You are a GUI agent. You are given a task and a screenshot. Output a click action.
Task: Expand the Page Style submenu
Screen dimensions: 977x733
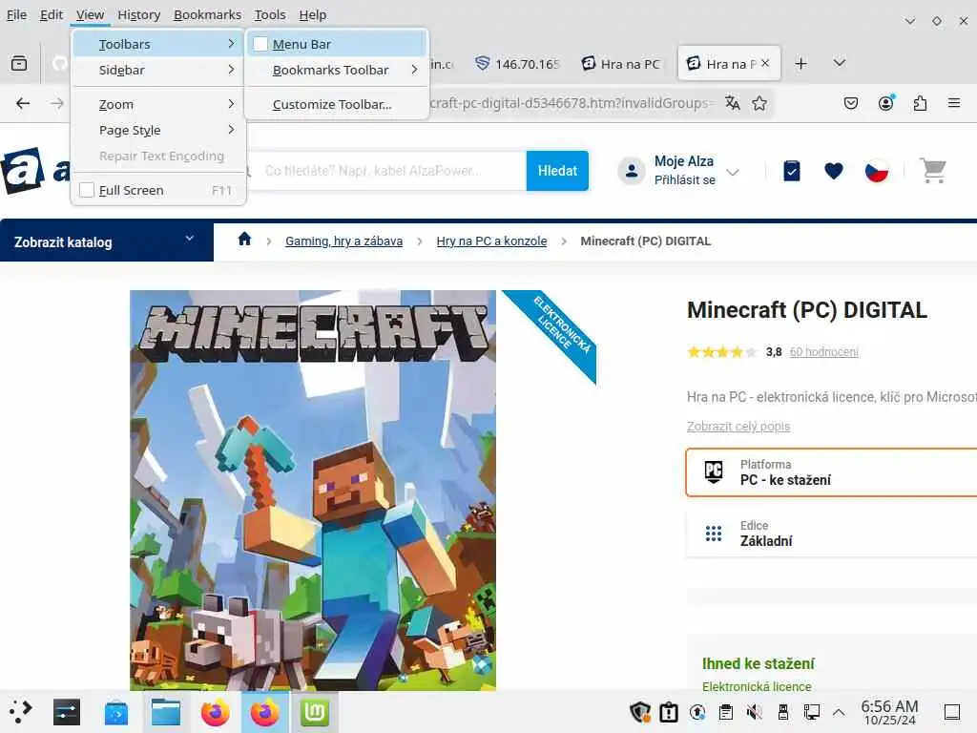click(159, 130)
